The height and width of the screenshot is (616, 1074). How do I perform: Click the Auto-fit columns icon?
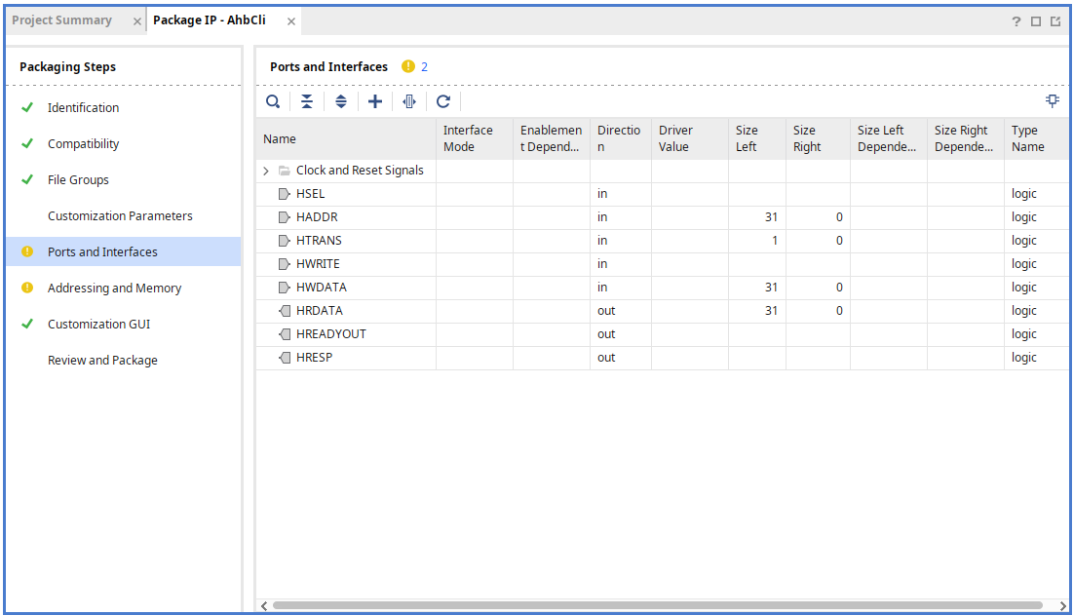[x=409, y=101]
